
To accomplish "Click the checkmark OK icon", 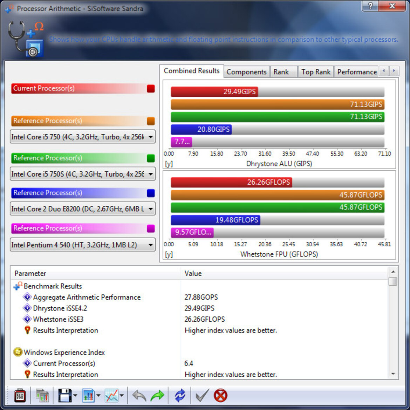I will [203, 395].
